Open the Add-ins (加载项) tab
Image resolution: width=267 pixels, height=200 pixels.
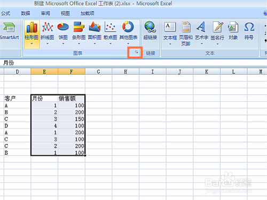coord(87,13)
